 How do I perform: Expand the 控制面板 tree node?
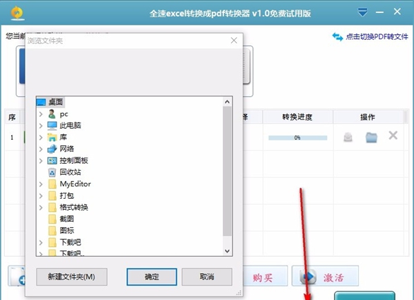point(41,160)
